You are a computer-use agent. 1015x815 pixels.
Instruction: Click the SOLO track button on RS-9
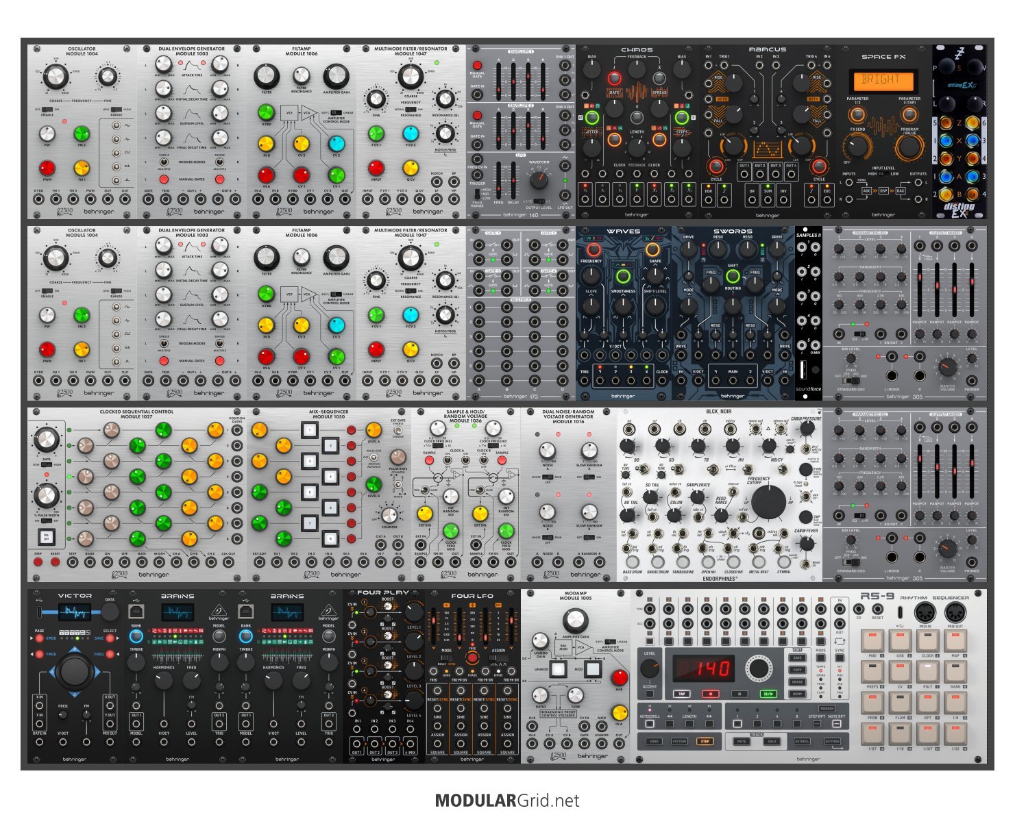[772, 742]
